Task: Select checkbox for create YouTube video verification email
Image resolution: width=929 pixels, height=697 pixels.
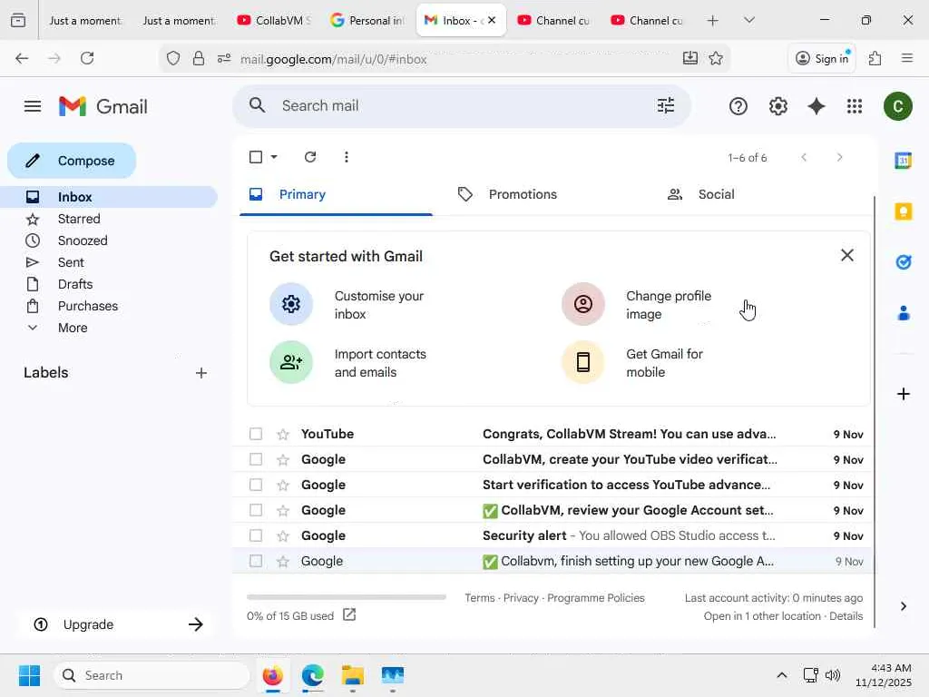Action: [256, 459]
